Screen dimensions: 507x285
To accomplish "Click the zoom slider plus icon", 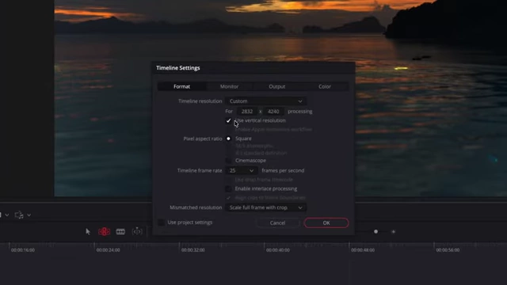I will (x=393, y=232).
